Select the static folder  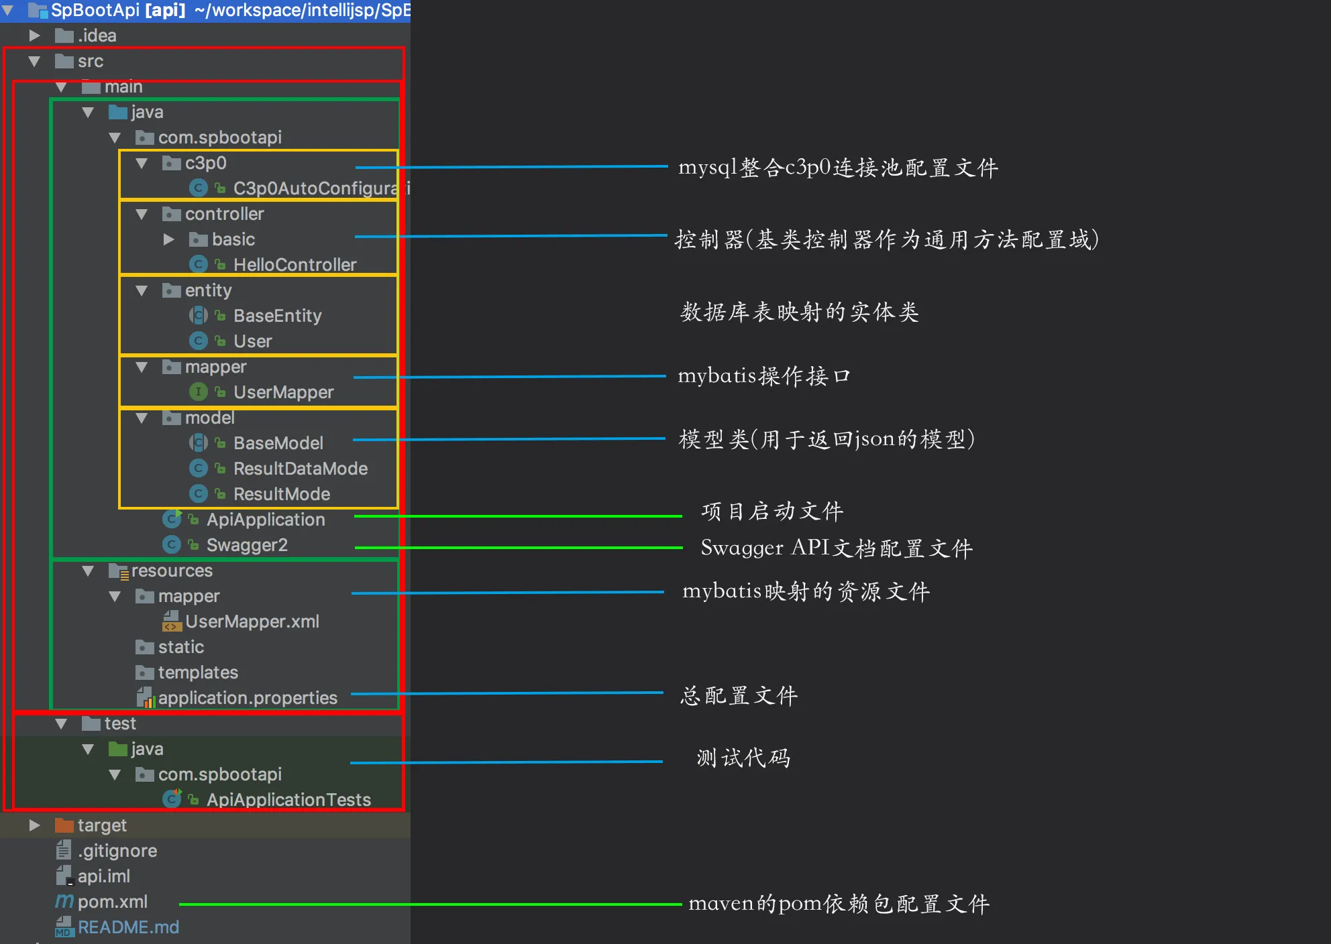[x=181, y=647]
